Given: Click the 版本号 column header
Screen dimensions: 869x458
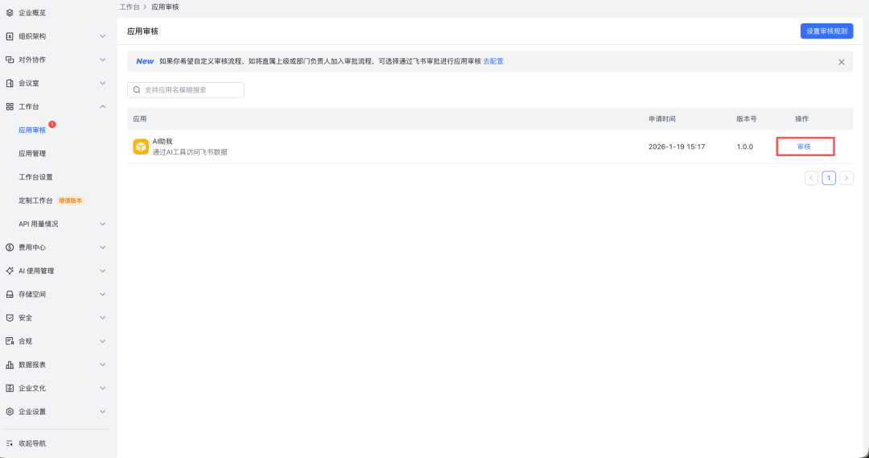Looking at the screenshot, I should pyautogui.click(x=747, y=118).
